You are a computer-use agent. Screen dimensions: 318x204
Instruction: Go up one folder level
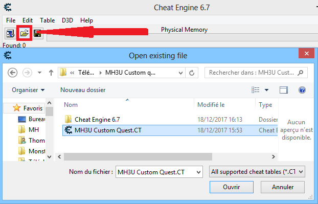click(x=51, y=73)
